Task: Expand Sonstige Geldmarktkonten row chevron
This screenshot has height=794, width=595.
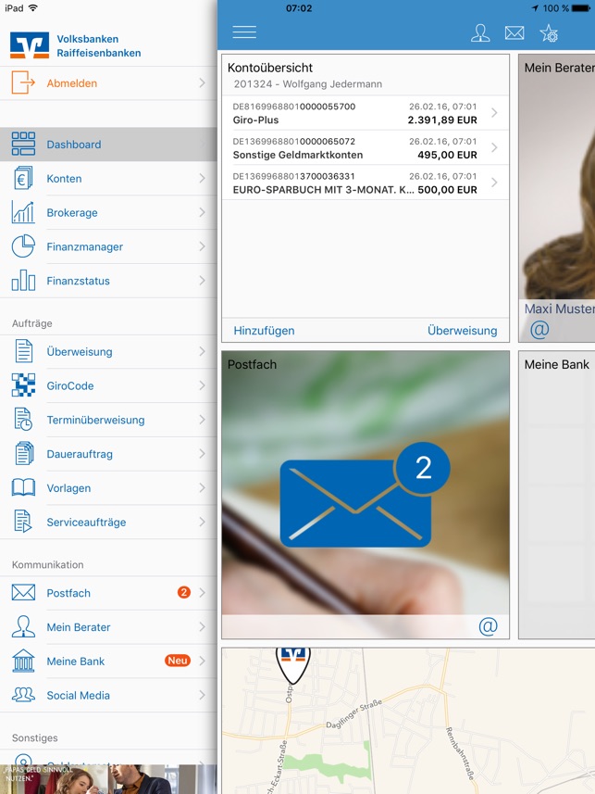Action: (x=494, y=148)
